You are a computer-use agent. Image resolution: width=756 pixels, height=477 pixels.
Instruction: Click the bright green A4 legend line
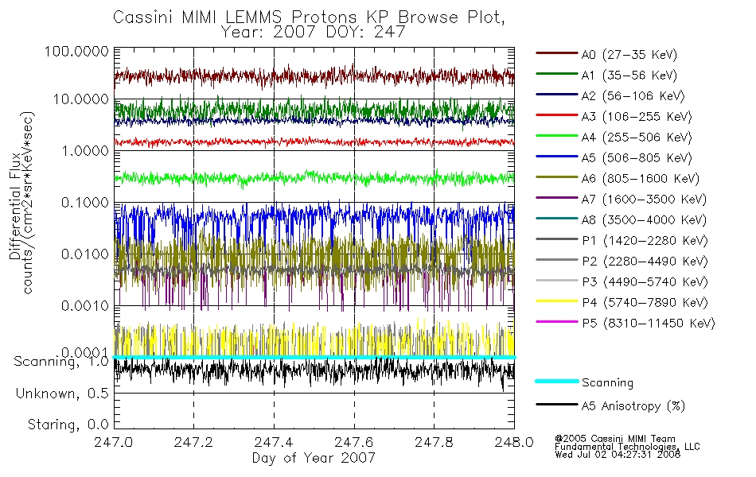[x=557, y=136]
